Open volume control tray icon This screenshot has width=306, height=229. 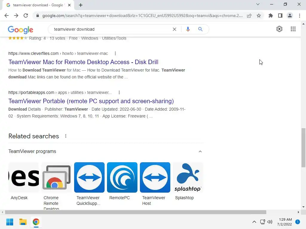pyautogui.click(x=270, y=222)
